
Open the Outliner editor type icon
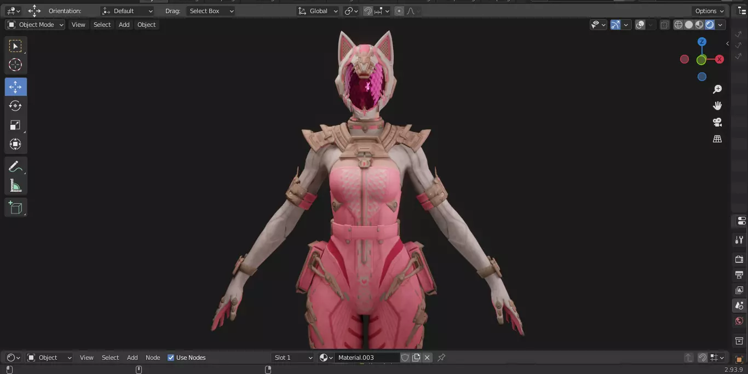pyautogui.click(x=741, y=11)
